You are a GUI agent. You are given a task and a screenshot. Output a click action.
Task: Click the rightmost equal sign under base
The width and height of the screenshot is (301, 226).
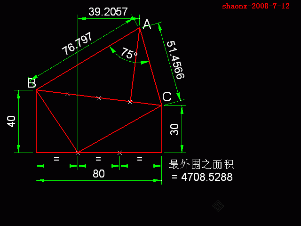[x=140, y=159]
